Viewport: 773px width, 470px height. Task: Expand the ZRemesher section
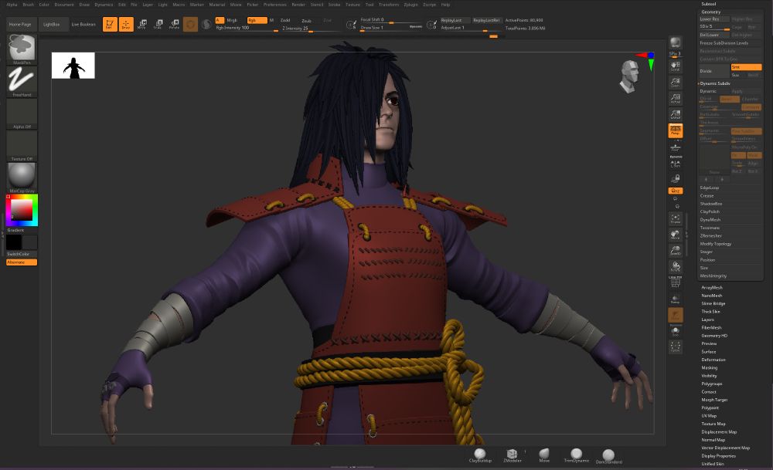click(711, 235)
